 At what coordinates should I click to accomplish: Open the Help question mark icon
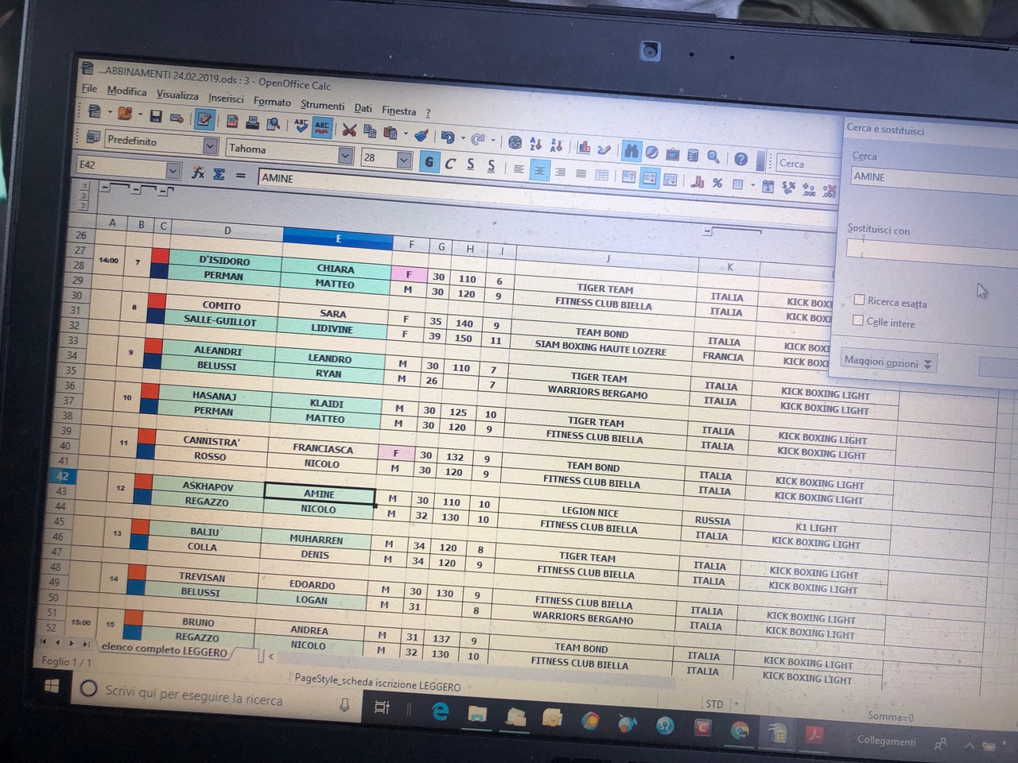click(x=740, y=159)
